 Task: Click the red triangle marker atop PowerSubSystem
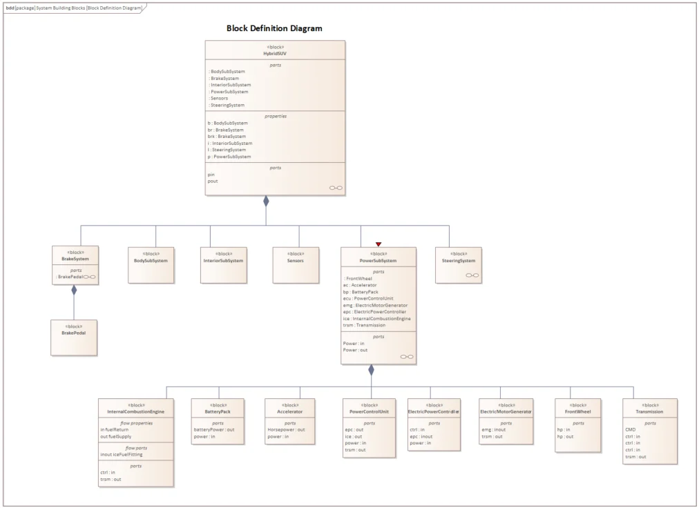pos(378,244)
